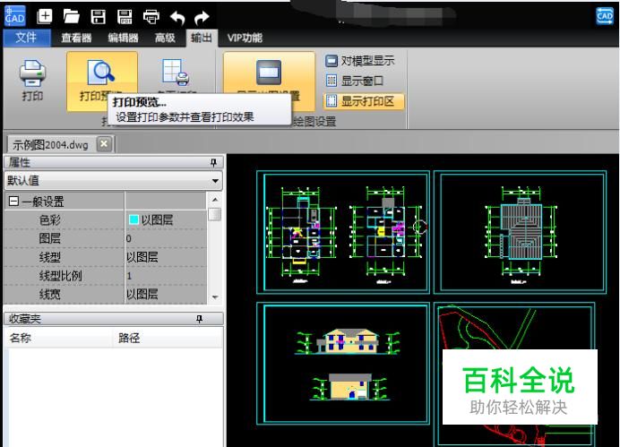Image resolution: width=620 pixels, height=447 pixels.
Task: Switch to the 高级 tab
Action: click(x=165, y=38)
